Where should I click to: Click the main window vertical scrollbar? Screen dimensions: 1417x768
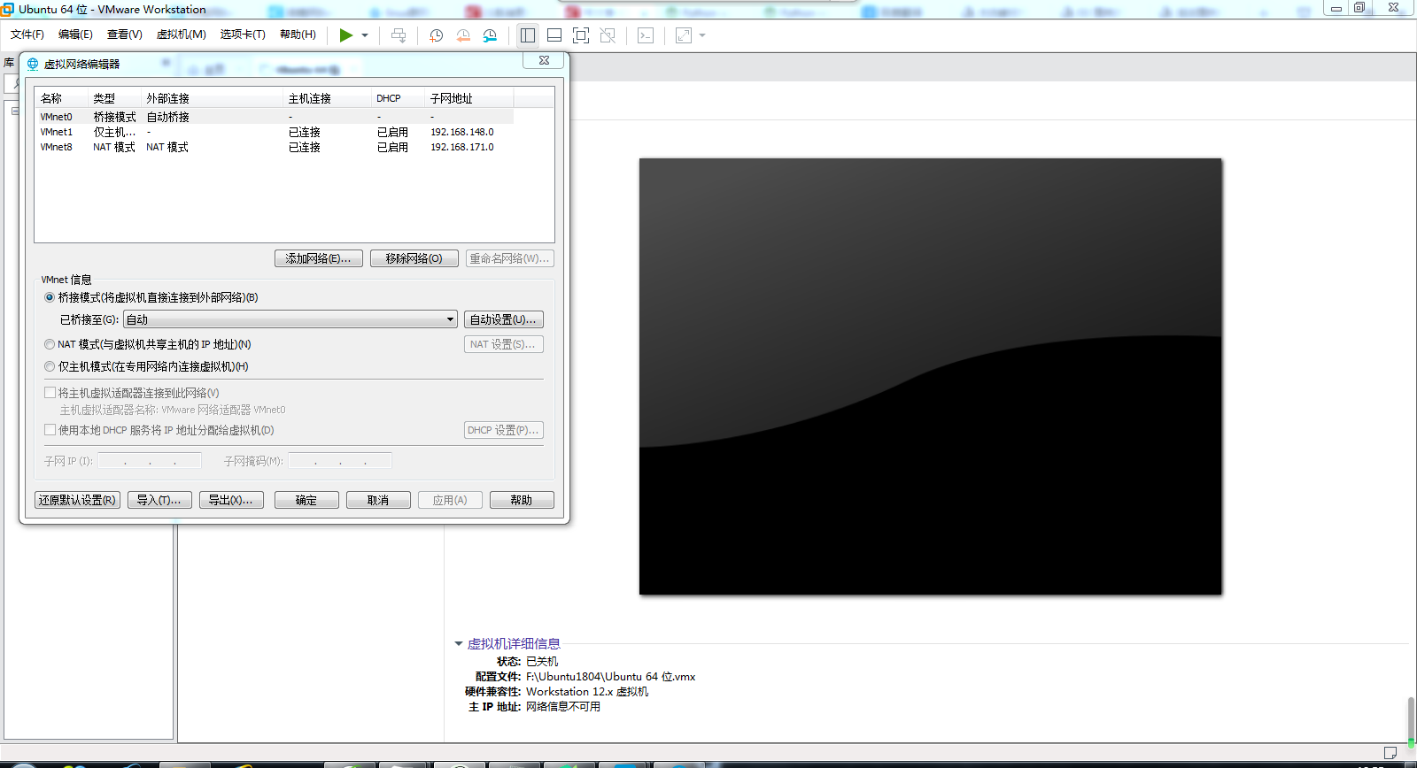[1411, 721]
